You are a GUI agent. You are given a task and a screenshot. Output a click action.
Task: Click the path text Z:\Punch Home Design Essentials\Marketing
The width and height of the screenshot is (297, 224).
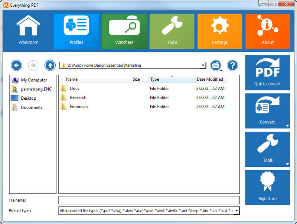click(x=104, y=65)
